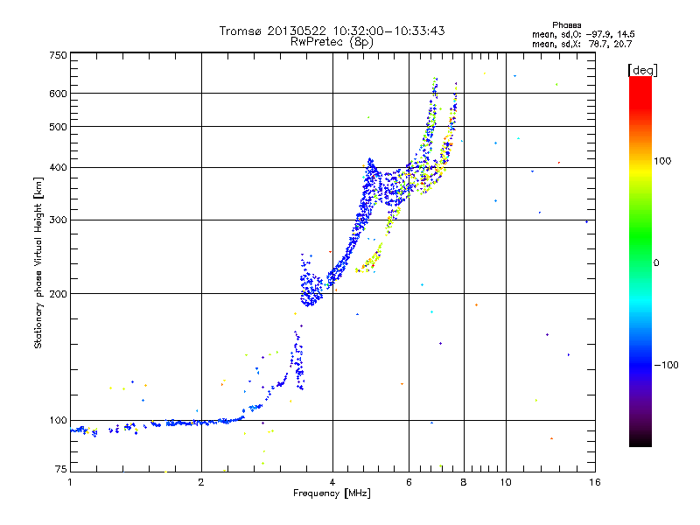Screen dimensions: 700x525
Task: Select the 'mean, sd,O: -97.9, 14.5' line
Action: 583,34
